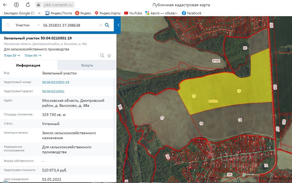Open the YouTube bookmark
Image resolution: width=292 pixels, height=183 pixels.
pos(133,13)
